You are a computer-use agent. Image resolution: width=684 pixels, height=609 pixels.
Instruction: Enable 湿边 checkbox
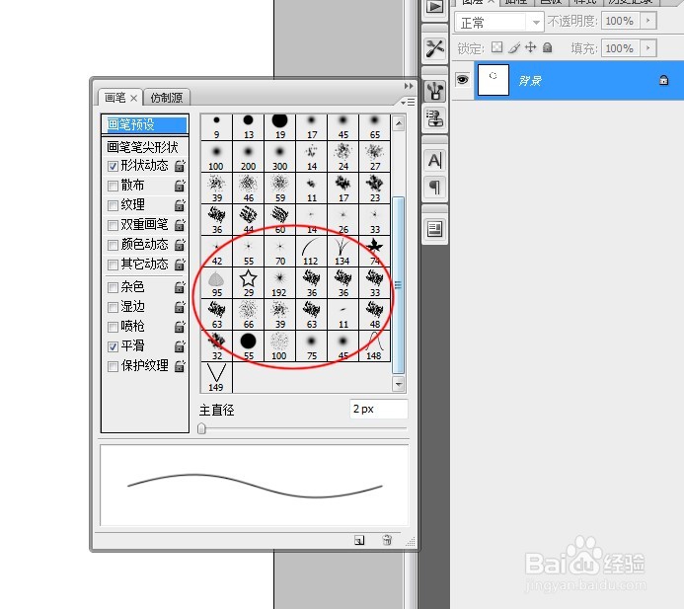click(x=113, y=307)
